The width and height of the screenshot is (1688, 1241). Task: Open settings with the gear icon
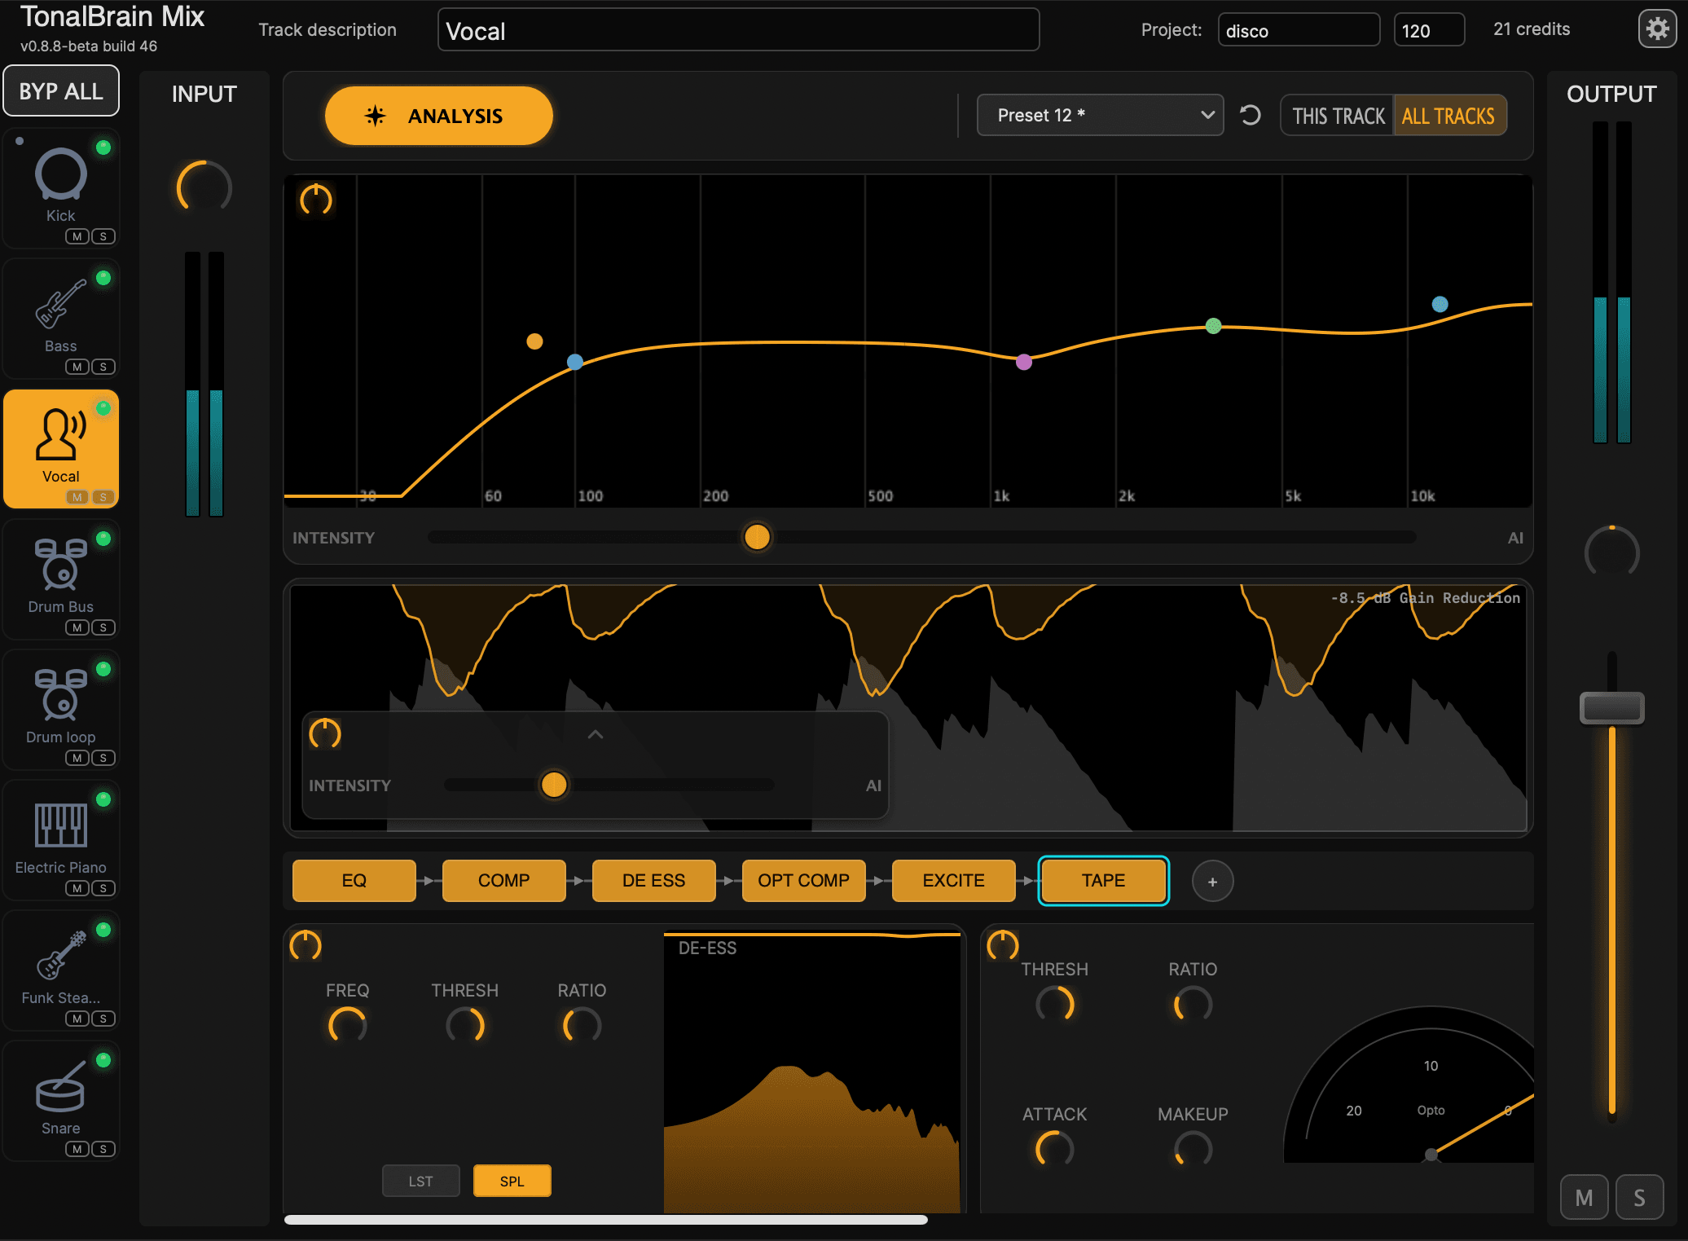tap(1657, 29)
